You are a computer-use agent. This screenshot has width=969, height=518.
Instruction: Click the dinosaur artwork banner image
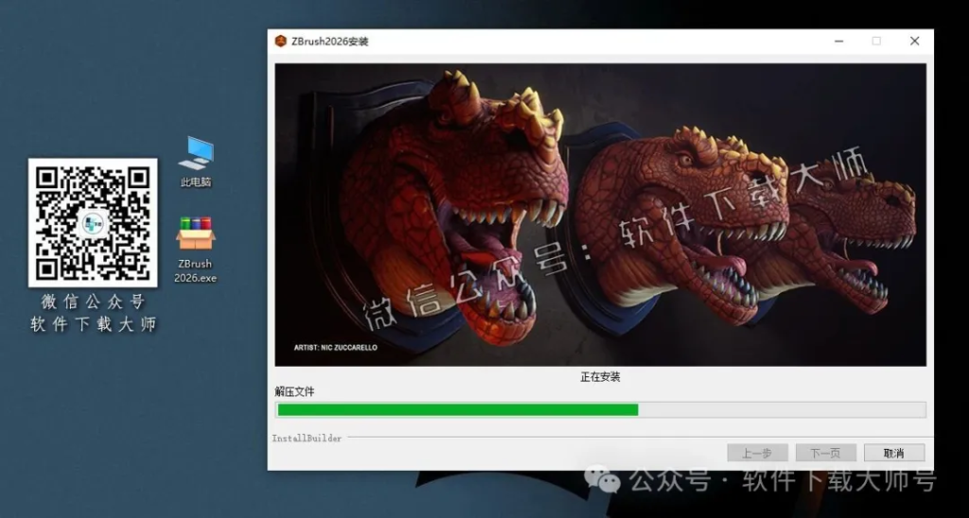(600, 215)
